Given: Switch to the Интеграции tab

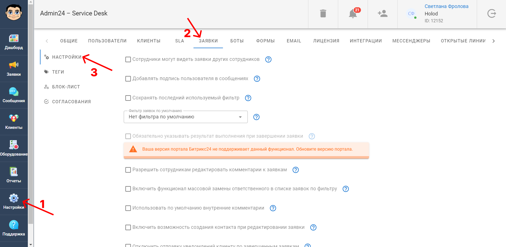Looking at the screenshot, I should pos(366,41).
